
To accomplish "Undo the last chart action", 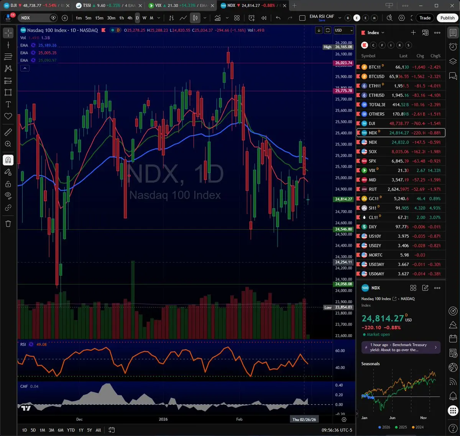I will pyautogui.click(x=278, y=18).
